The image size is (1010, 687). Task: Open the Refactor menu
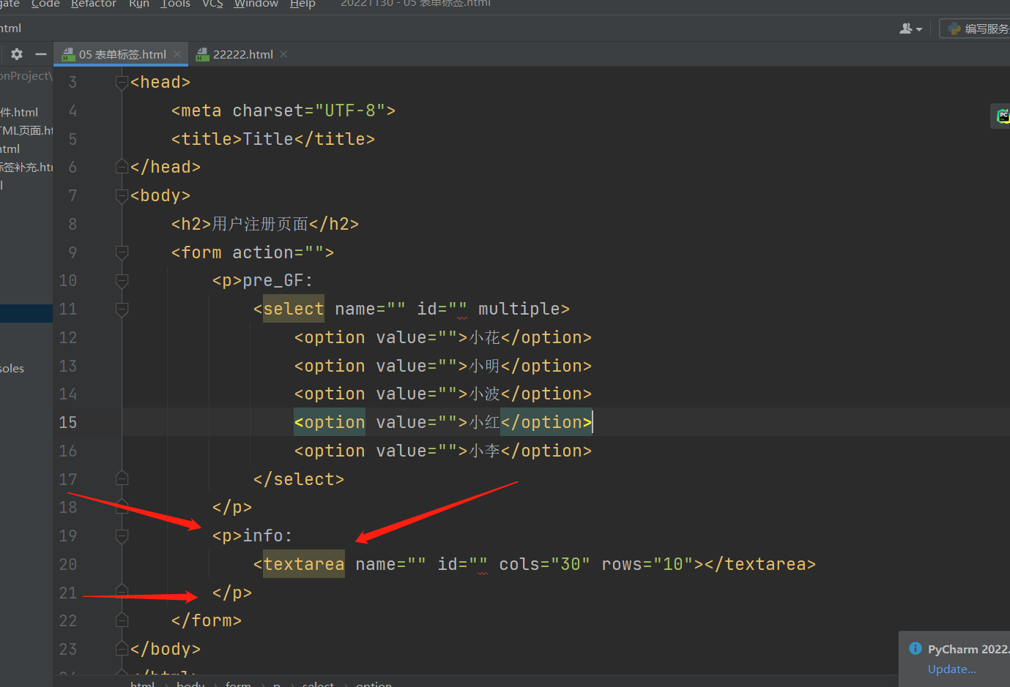coord(94,4)
